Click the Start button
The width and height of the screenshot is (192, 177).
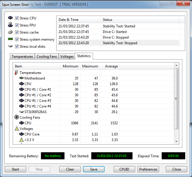15,169
